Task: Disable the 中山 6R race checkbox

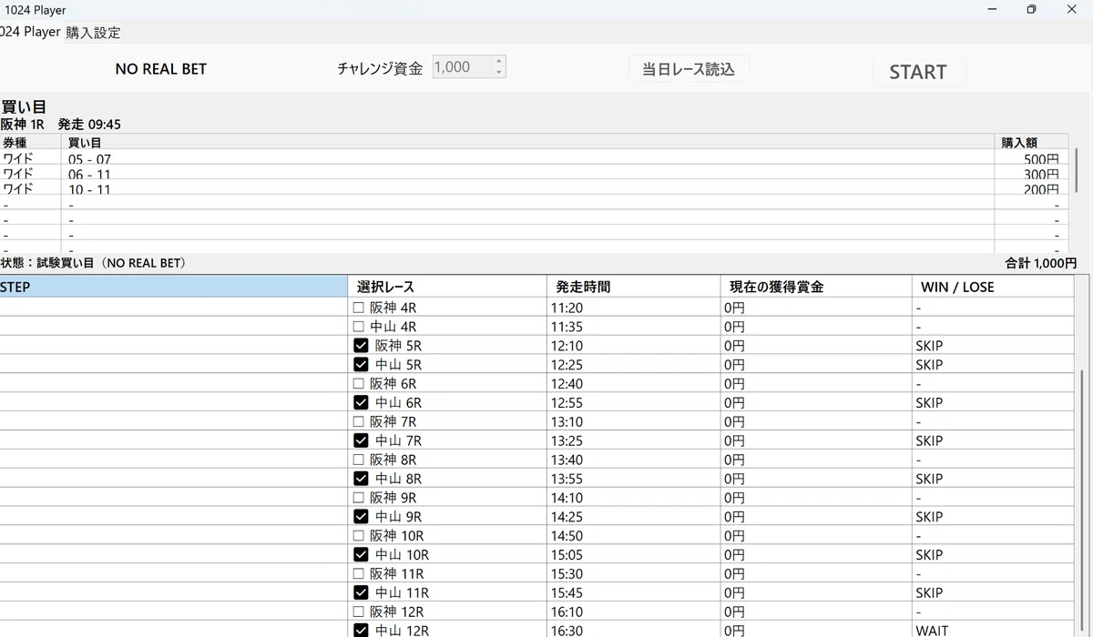Action: (x=361, y=403)
